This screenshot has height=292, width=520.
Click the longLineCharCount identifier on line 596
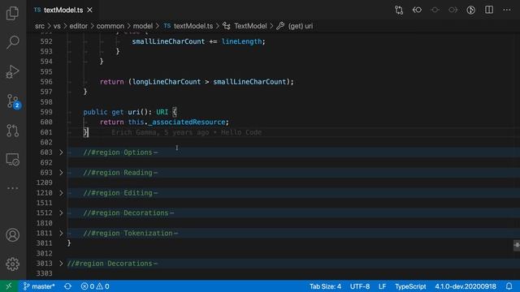[x=167, y=81]
